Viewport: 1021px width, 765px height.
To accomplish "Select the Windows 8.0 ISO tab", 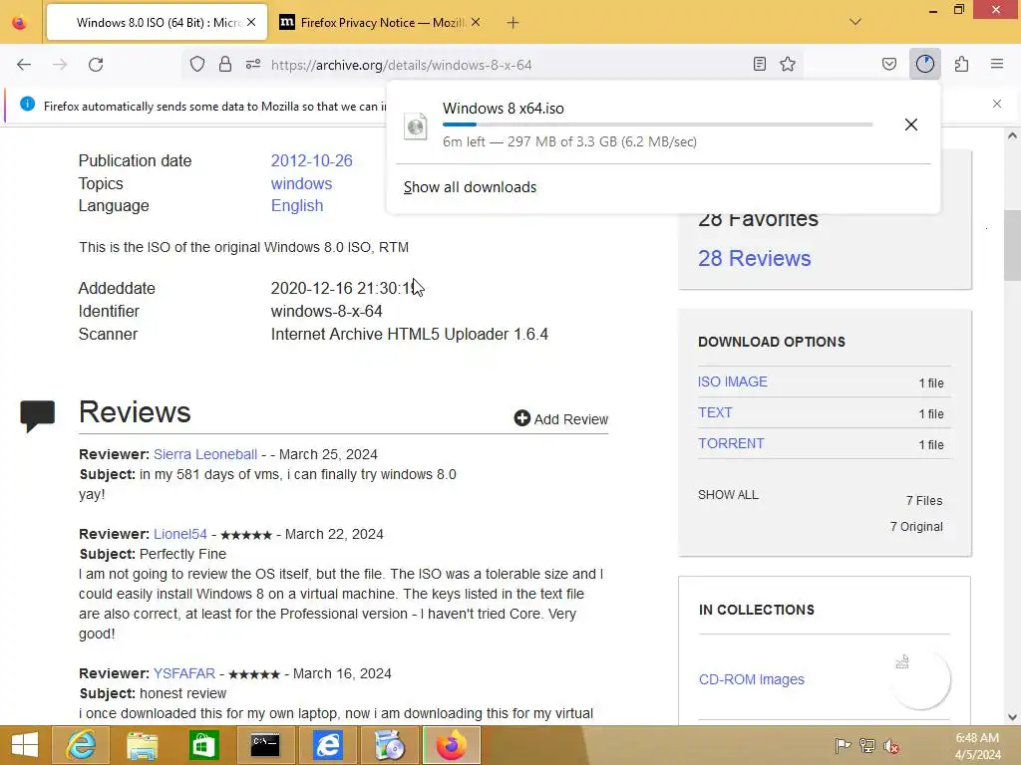I will (157, 23).
